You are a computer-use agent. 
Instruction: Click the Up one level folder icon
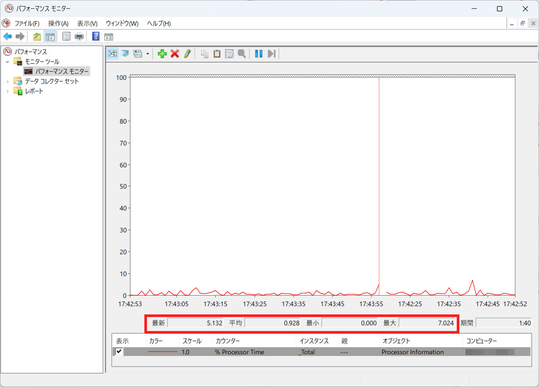[37, 36]
